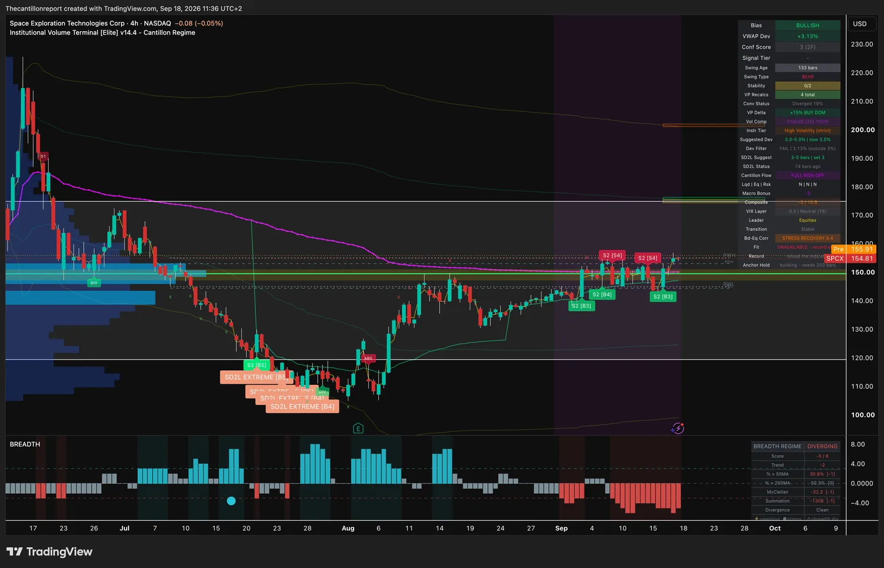The image size is (884, 568).
Task: Click the BEAR Swing Type value
Action: (807, 77)
